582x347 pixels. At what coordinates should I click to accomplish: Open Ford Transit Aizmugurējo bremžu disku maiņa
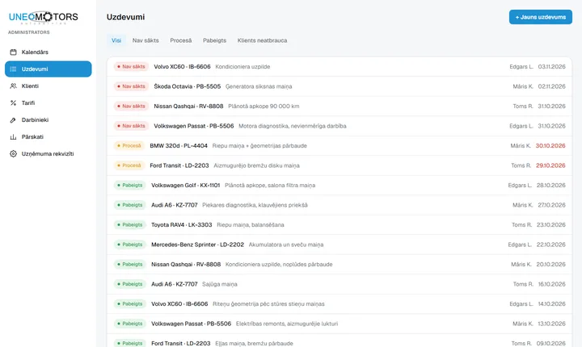(x=339, y=165)
